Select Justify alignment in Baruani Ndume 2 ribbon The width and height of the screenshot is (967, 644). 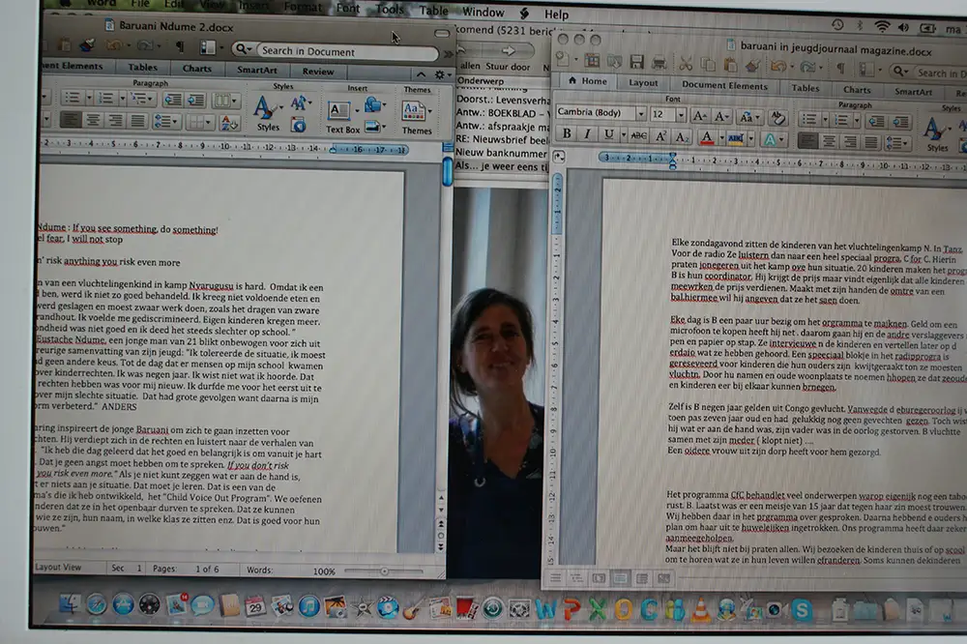coord(137,120)
